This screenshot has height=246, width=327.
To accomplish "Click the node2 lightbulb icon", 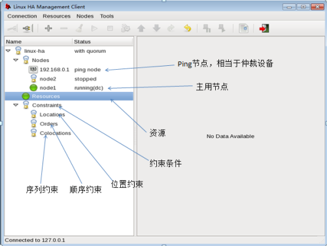I will pyautogui.click(x=33, y=78).
